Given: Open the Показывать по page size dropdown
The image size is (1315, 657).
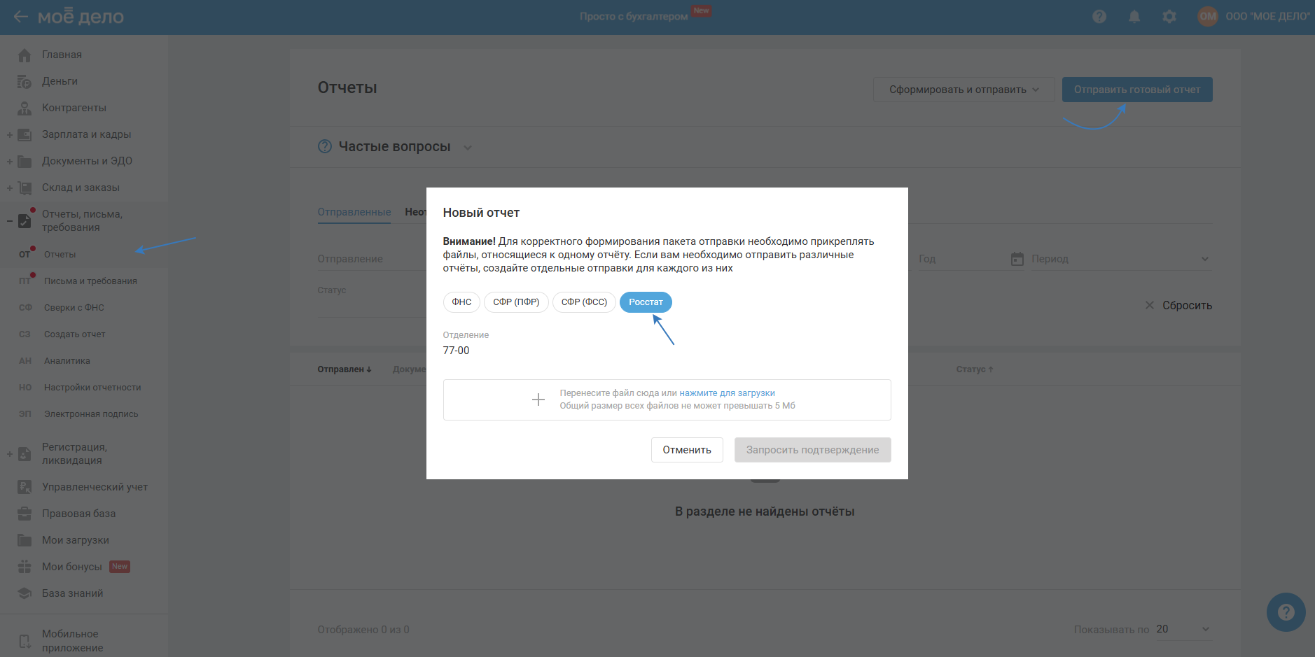Looking at the screenshot, I should [x=1183, y=629].
